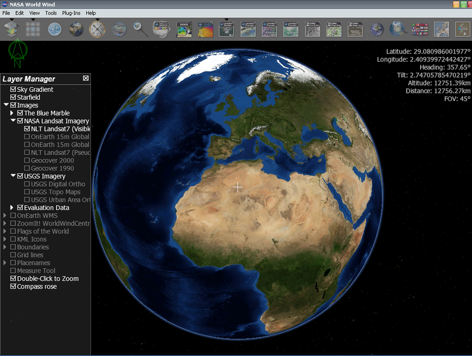The width and height of the screenshot is (472, 356).
Task: Open the Rapid Fire MODIS toolbar icon
Action: pos(161,29)
